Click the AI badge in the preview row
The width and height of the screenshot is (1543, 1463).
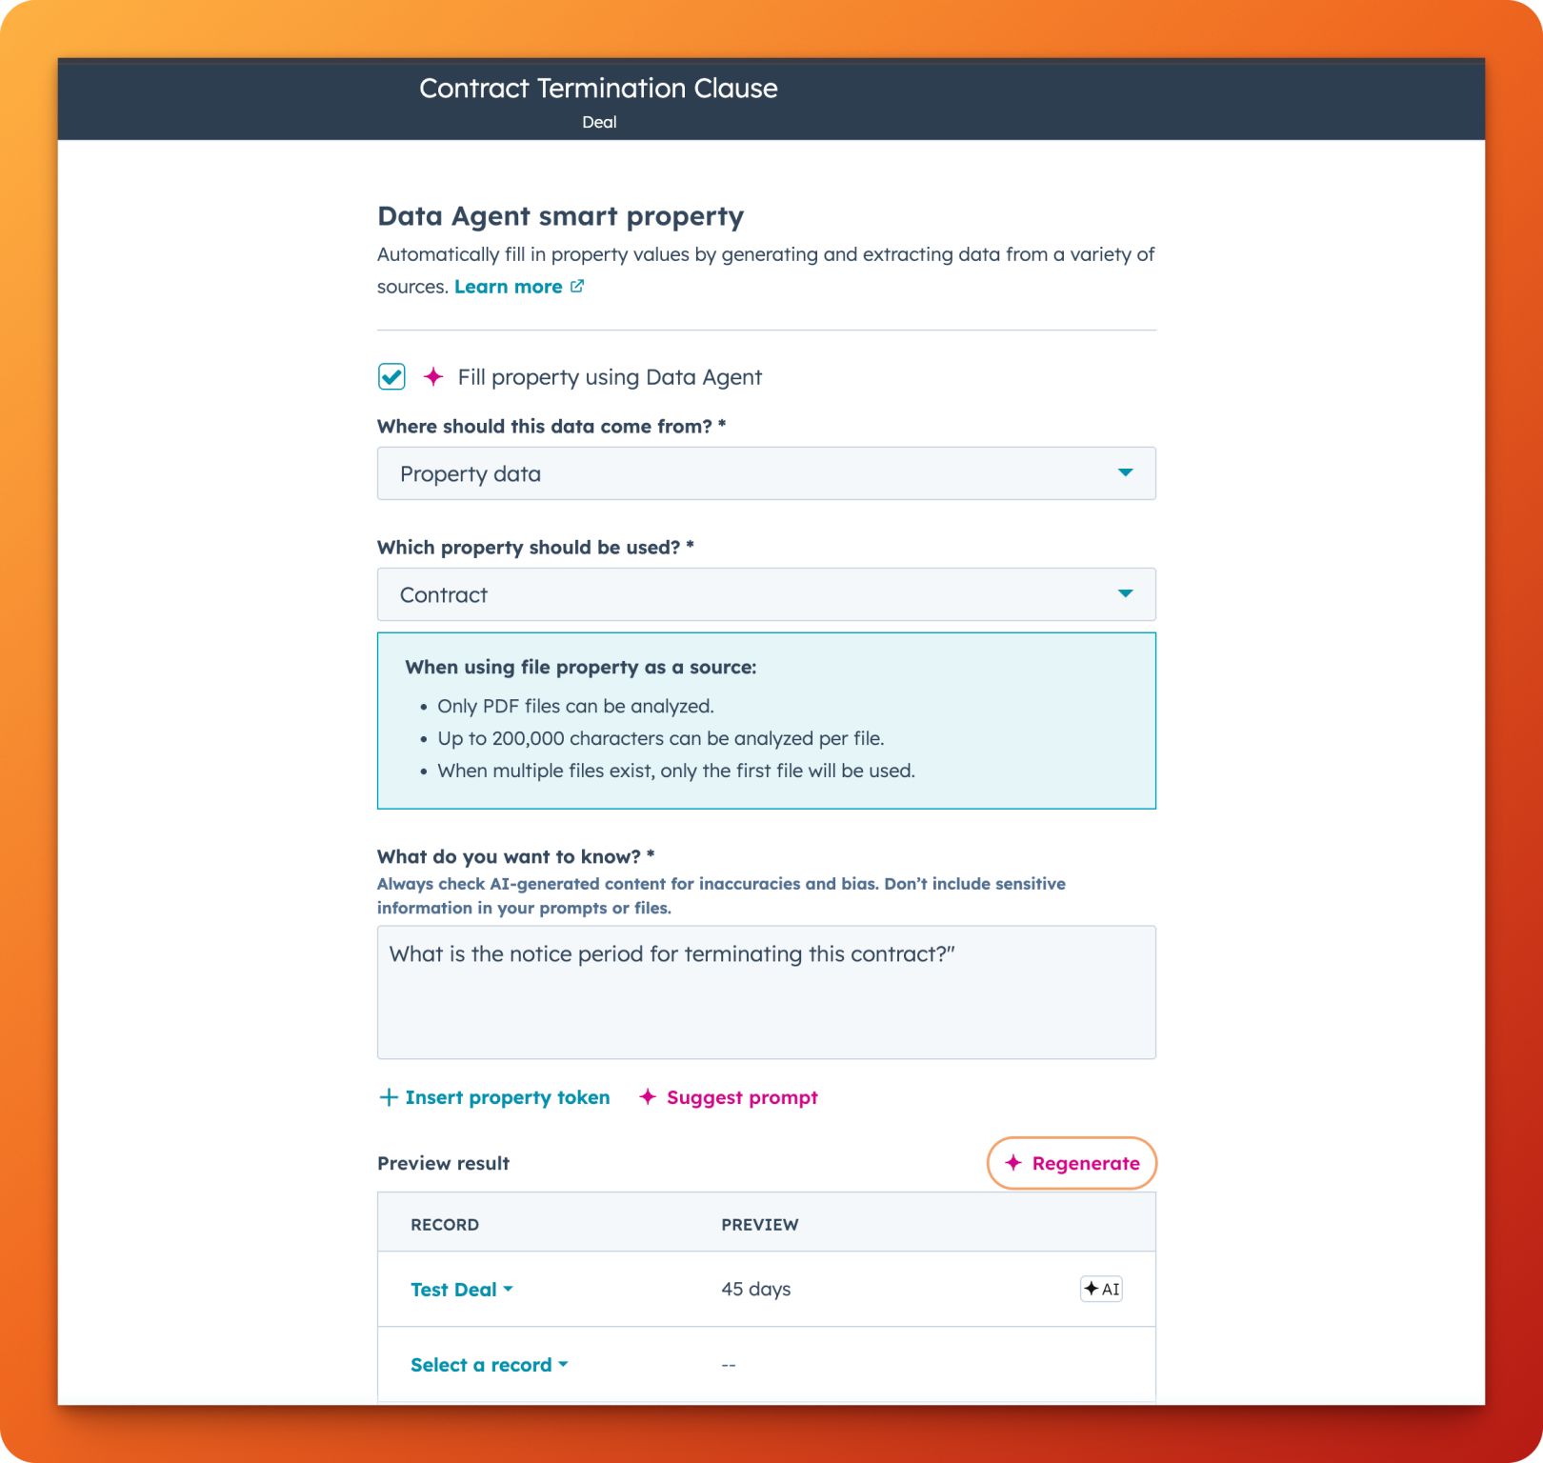point(1101,1289)
